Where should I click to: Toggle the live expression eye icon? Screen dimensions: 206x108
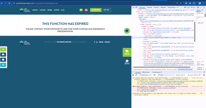pos(154,75)
